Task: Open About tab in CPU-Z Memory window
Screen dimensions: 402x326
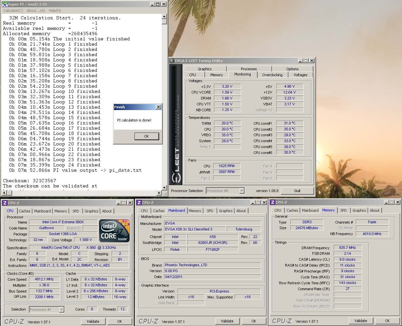Action: click(375, 210)
